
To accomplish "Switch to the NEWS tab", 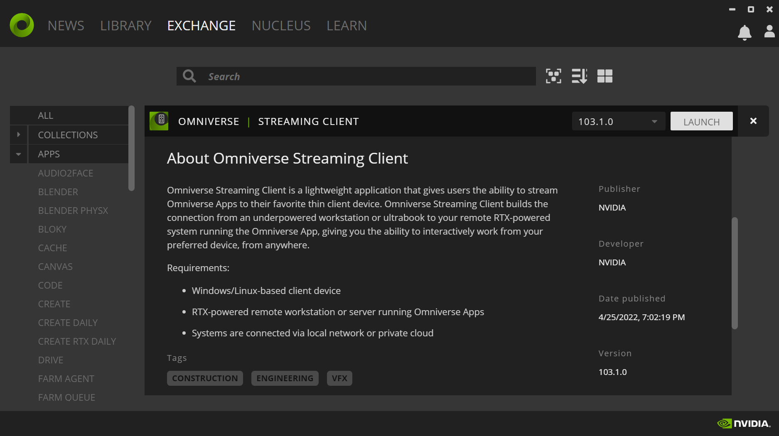I will 66,25.
